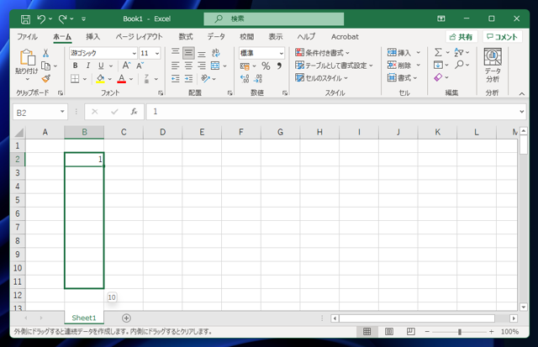This screenshot has width=538, height=347.
Task: Open number format dropdown
Action: pyautogui.click(x=282, y=53)
